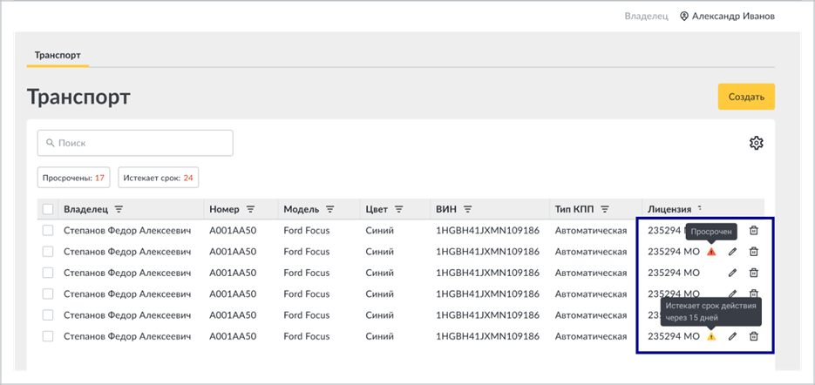Filter by Истекает срок: 24 chip
Viewport: 815px width, 385px height.
tap(158, 178)
